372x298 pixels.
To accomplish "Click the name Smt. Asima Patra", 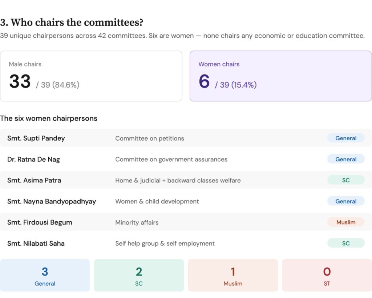I will click(x=34, y=180).
